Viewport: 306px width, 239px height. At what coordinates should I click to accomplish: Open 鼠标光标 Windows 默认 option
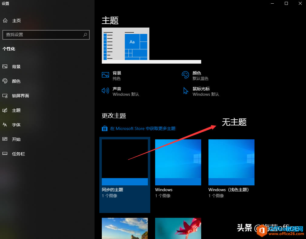[201, 91]
